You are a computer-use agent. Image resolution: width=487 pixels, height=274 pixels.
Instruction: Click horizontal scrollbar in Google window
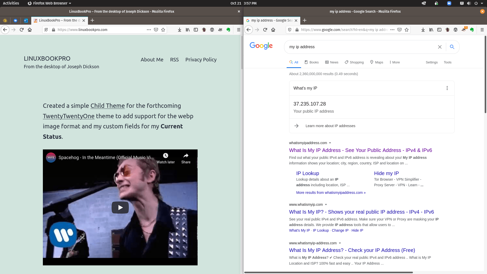pyautogui.click(x=328, y=272)
